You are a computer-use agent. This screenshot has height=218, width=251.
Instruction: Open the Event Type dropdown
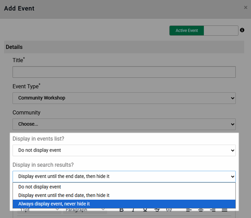click(x=124, y=98)
